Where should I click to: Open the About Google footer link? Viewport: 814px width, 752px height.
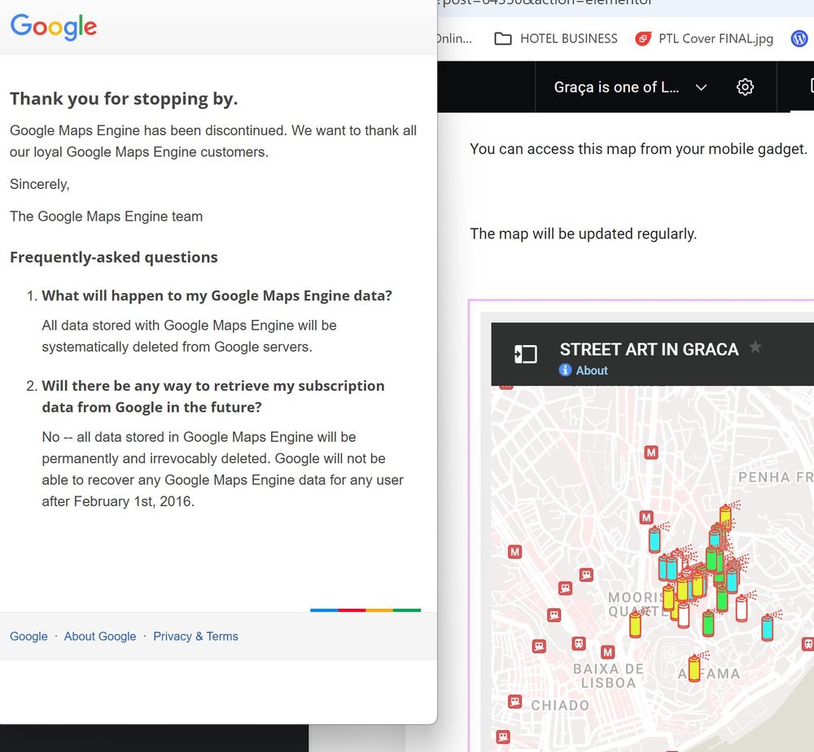click(x=100, y=636)
